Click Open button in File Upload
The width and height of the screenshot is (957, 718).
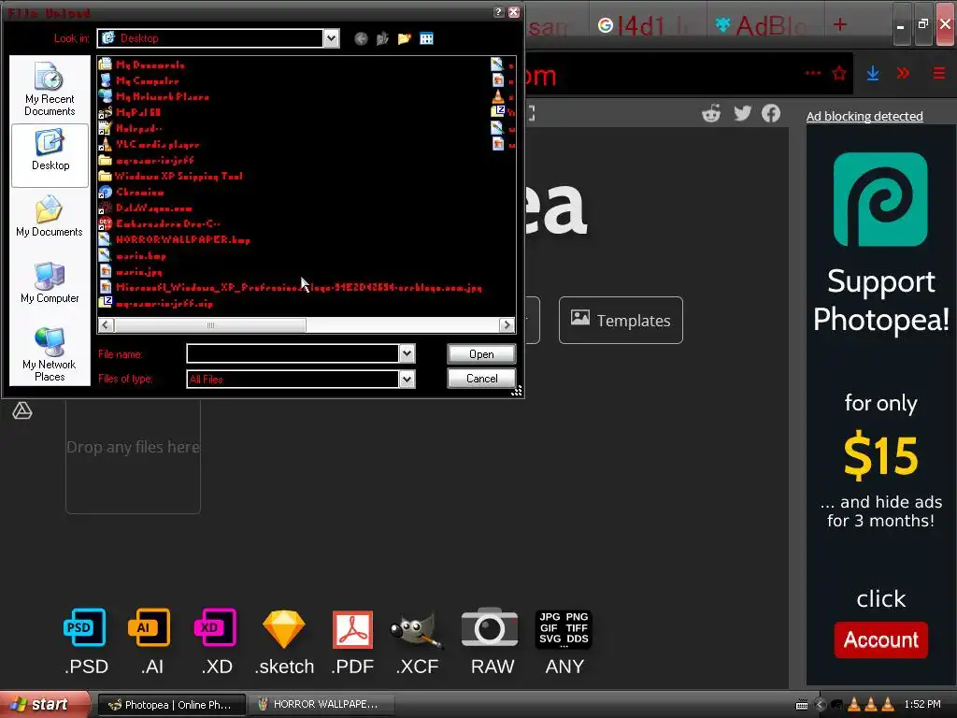pyautogui.click(x=481, y=354)
